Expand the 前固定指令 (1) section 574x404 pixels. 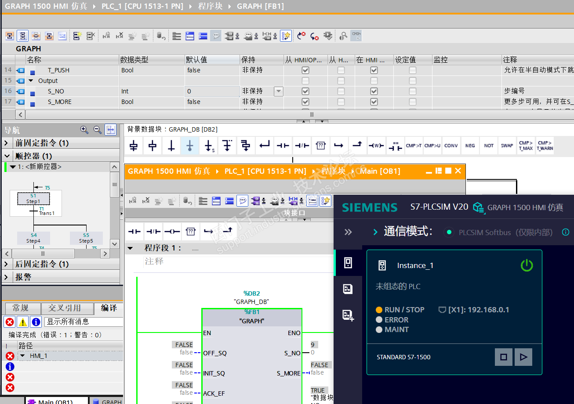pos(7,143)
